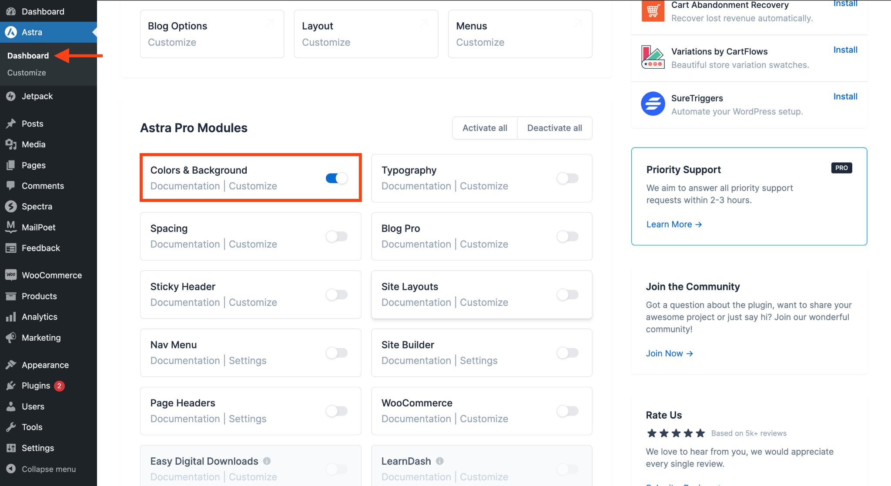Click the Feedback icon in the sidebar
891x486 pixels.
click(11, 248)
